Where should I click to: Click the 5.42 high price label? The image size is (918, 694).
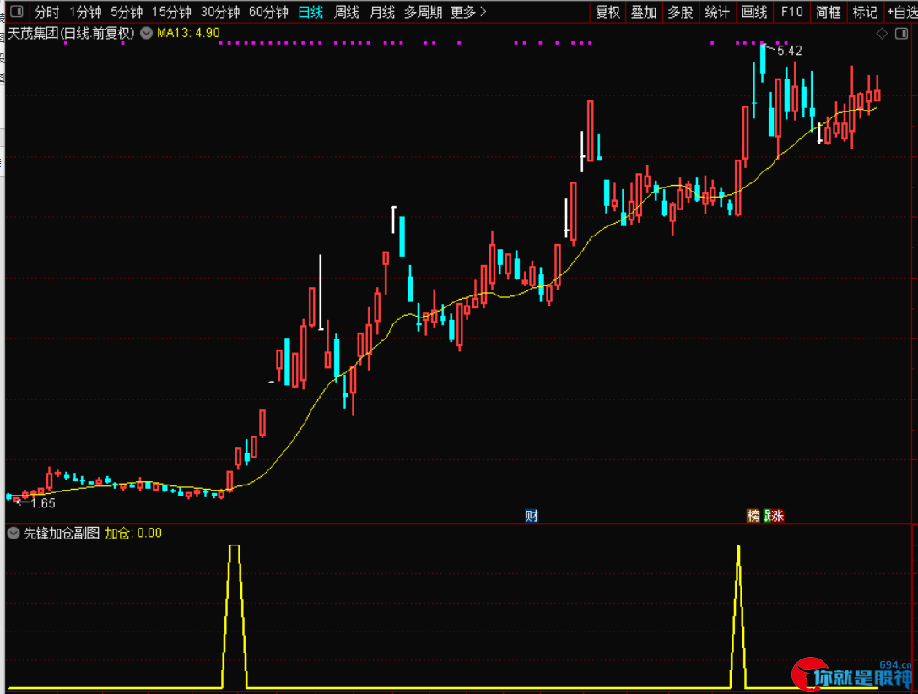(789, 51)
